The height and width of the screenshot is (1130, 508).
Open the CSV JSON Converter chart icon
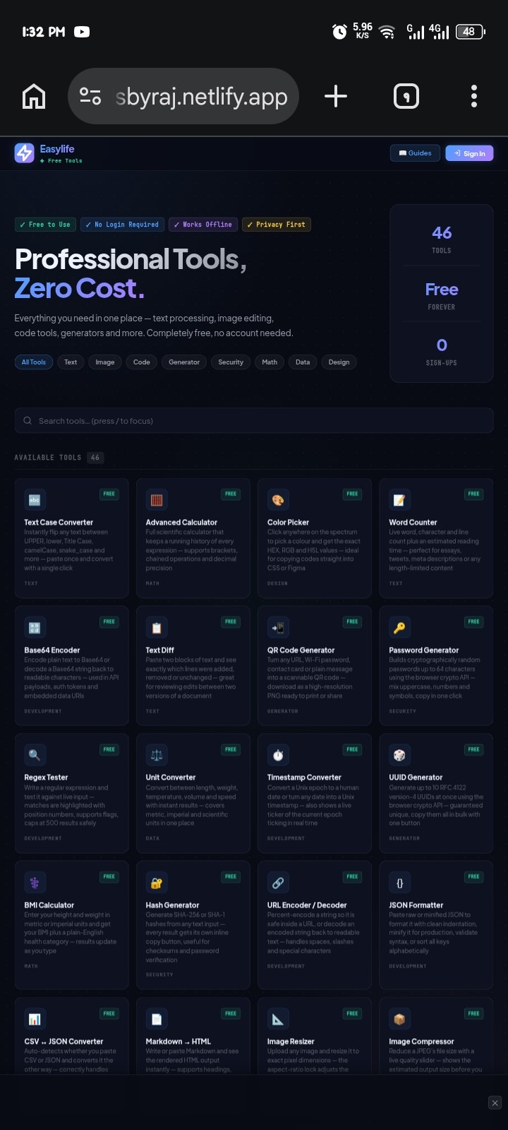(x=35, y=1019)
